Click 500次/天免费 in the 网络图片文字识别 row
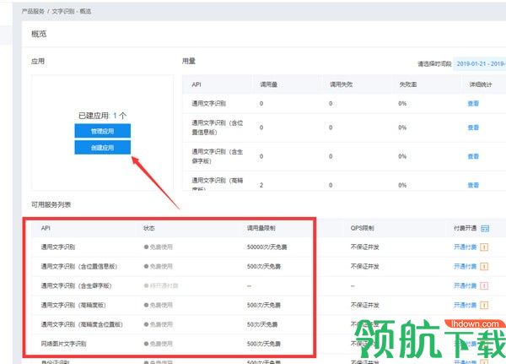The width and height of the screenshot is (506, 364). [264, 344]
